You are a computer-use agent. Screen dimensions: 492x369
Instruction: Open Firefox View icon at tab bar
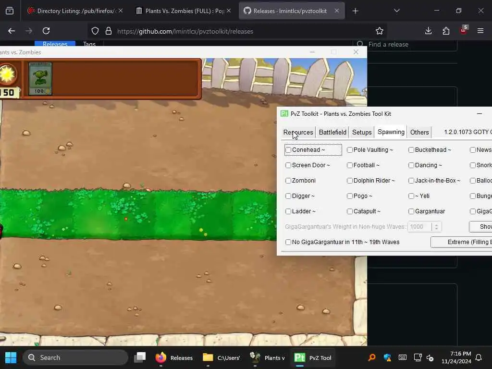point(10,11)
